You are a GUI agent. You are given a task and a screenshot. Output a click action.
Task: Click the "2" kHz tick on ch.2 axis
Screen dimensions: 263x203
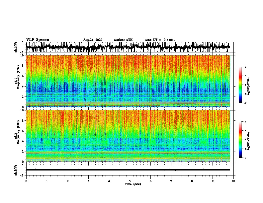point(23,152)
